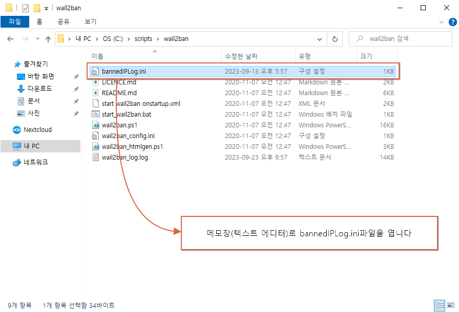Switch to details view icon in status bar
The height and width of the screenshot is (312, 459).
click(x=440, y=305)
